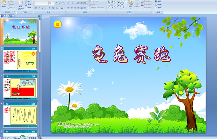Select the horizontal text box shape
The width and height of the screenshot is (217, 139).
109,2
